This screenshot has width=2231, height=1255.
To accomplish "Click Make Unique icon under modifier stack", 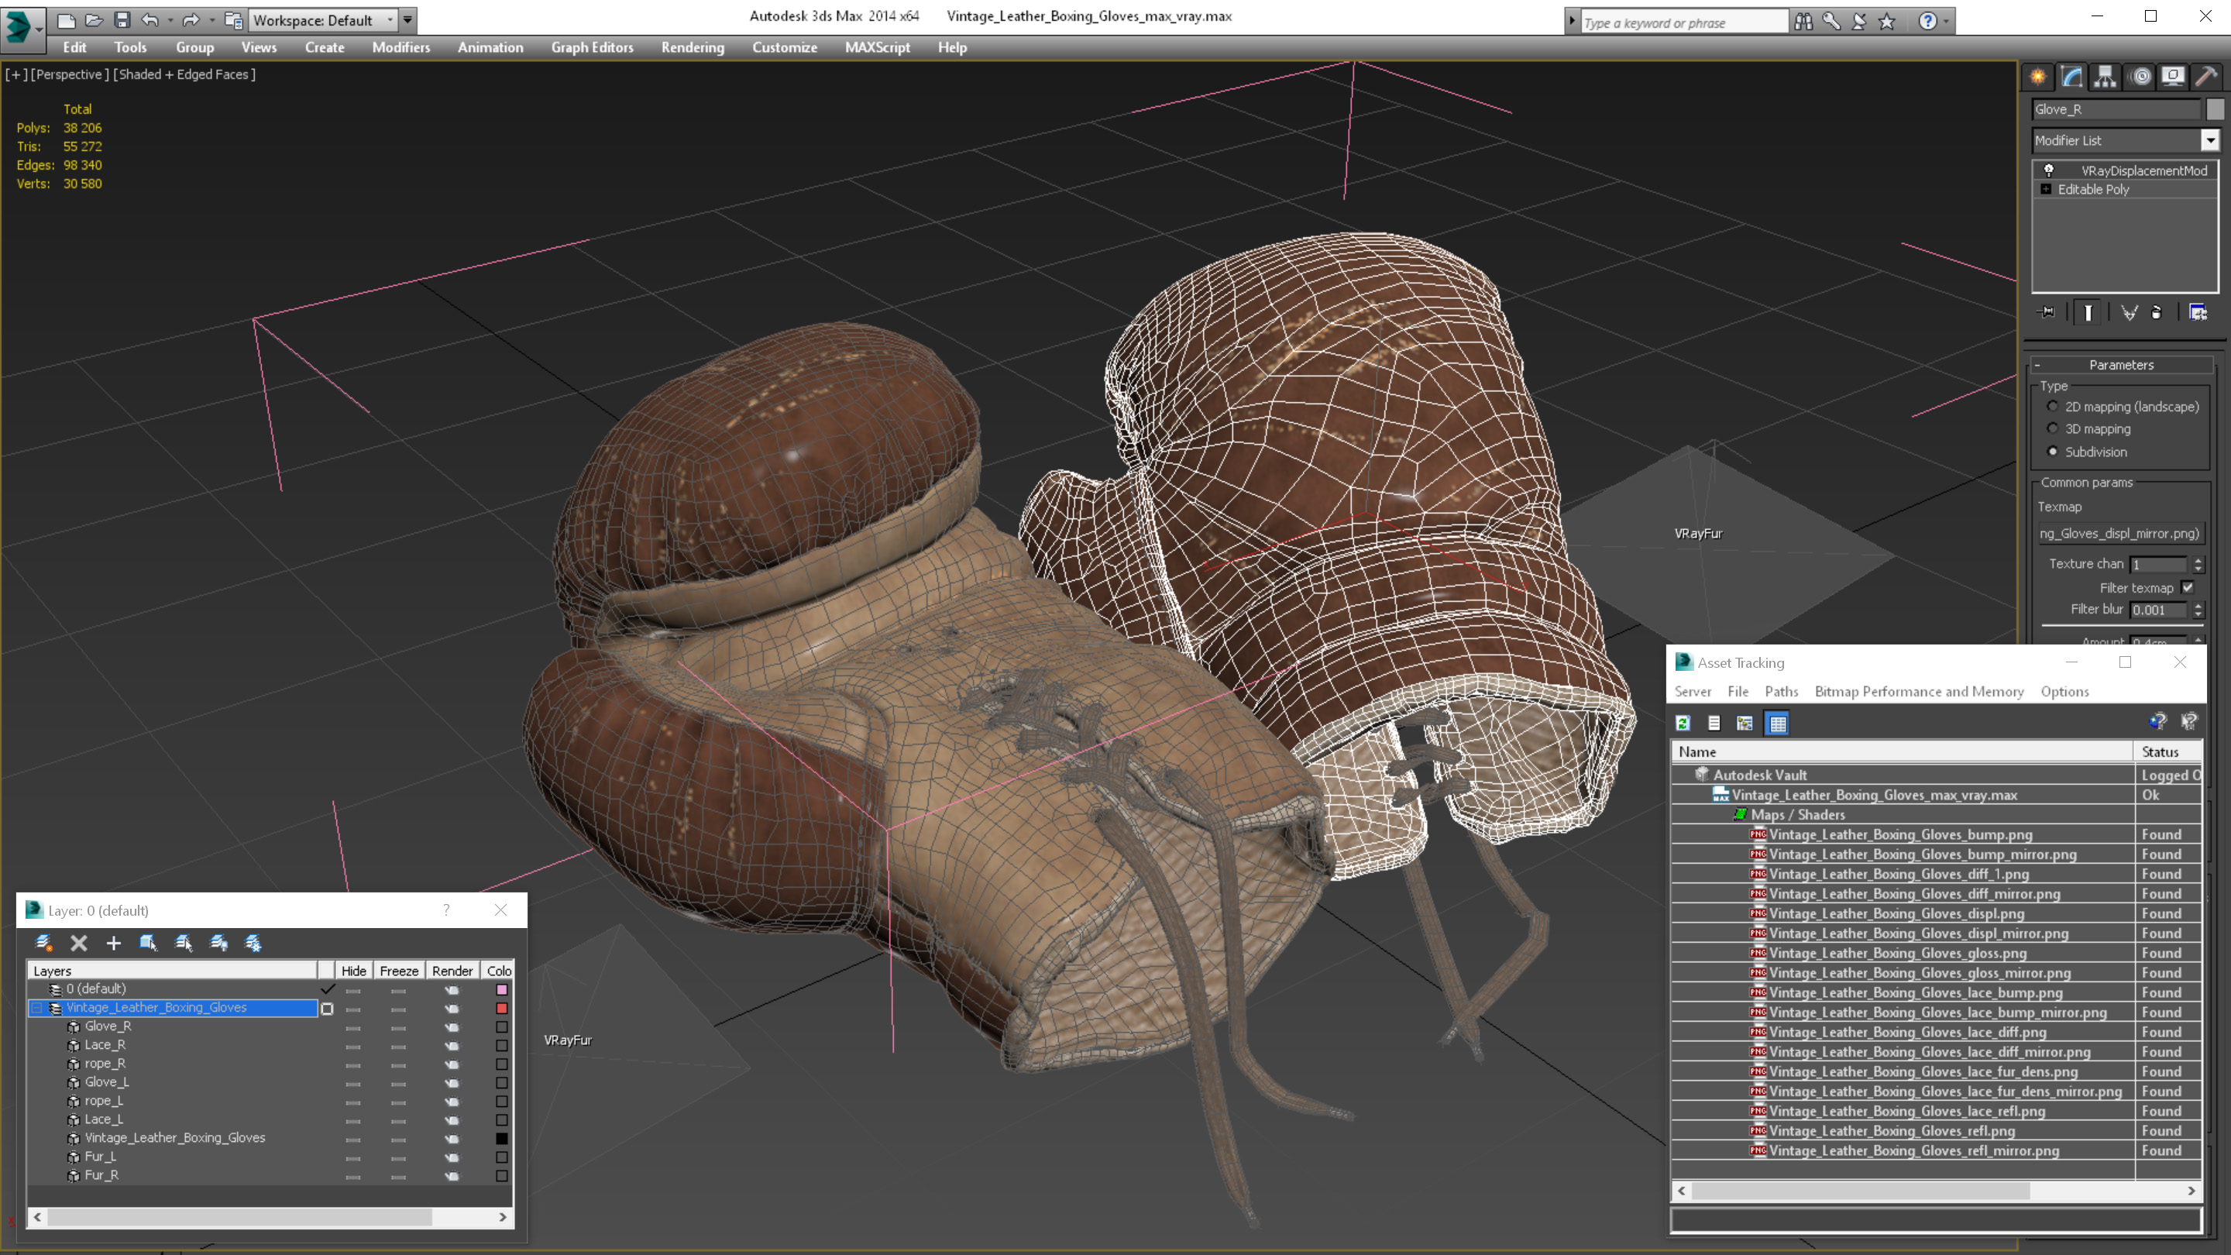I will [2129, 313].
